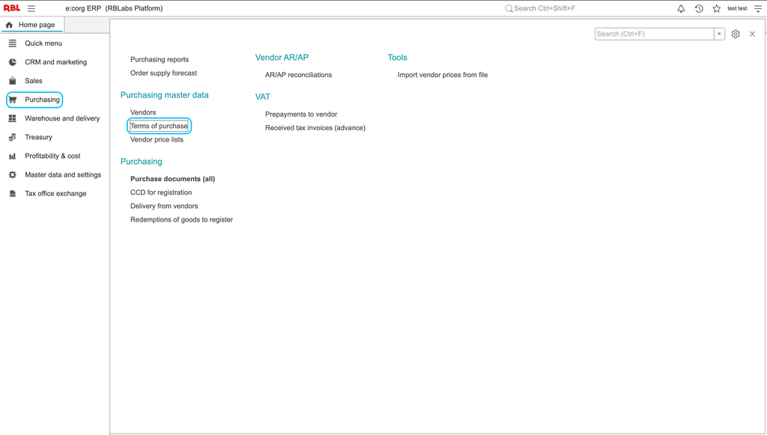The width and height of the screenshot is (767, 435).
Task: Open the notifications bell
Action: click(681, 8)
